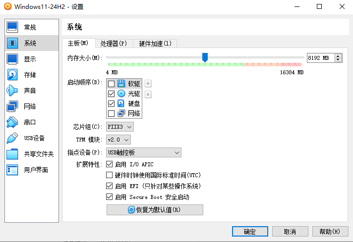Enable 网络 boot checkbox

(x=111, y=113)
